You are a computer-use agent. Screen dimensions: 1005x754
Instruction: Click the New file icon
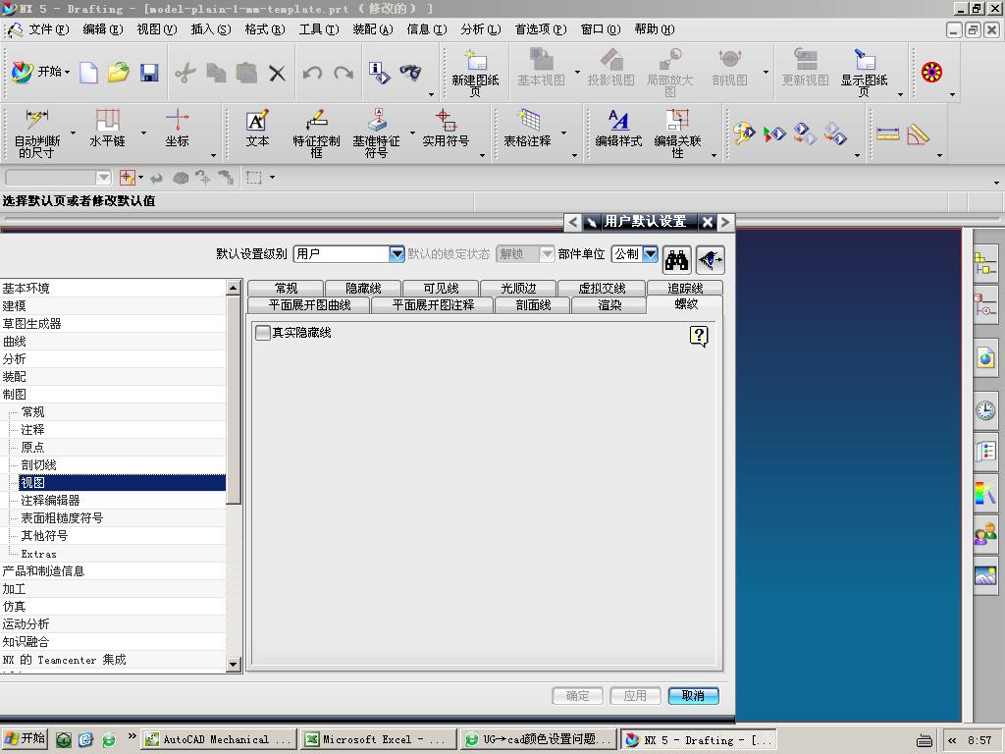point(88,73)
